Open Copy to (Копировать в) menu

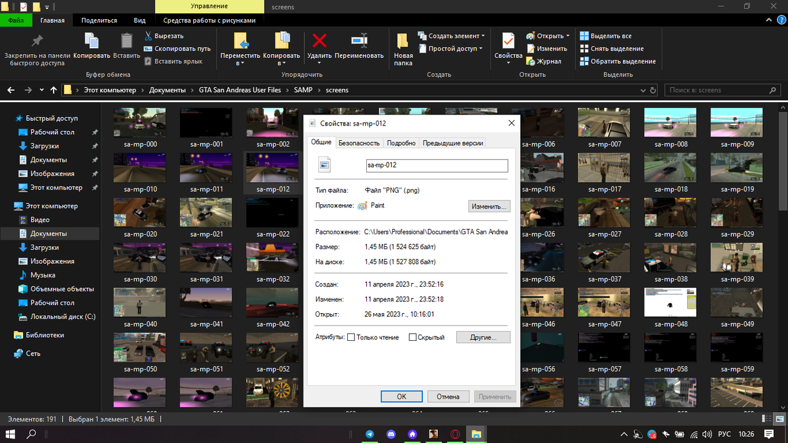281,49
